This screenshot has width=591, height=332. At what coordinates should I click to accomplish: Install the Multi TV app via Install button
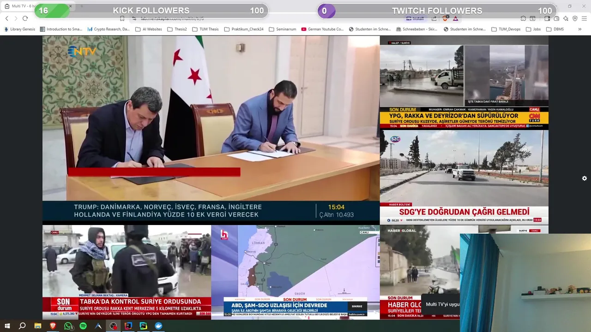coord(415,18)
